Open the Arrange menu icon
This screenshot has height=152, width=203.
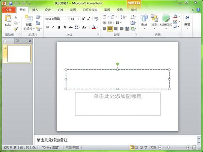pyautogui.click(x=154, y=18)
